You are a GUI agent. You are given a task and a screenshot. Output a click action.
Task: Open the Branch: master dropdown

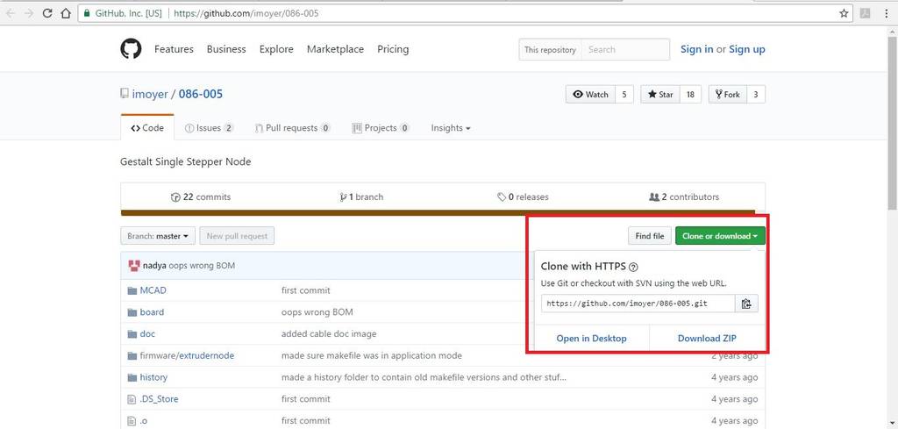pos(158,236)
